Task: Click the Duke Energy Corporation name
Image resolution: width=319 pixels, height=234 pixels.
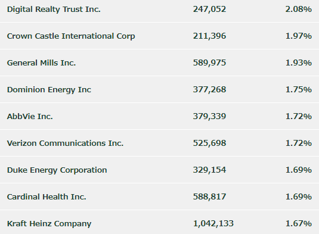Action: tap(57, 170)
